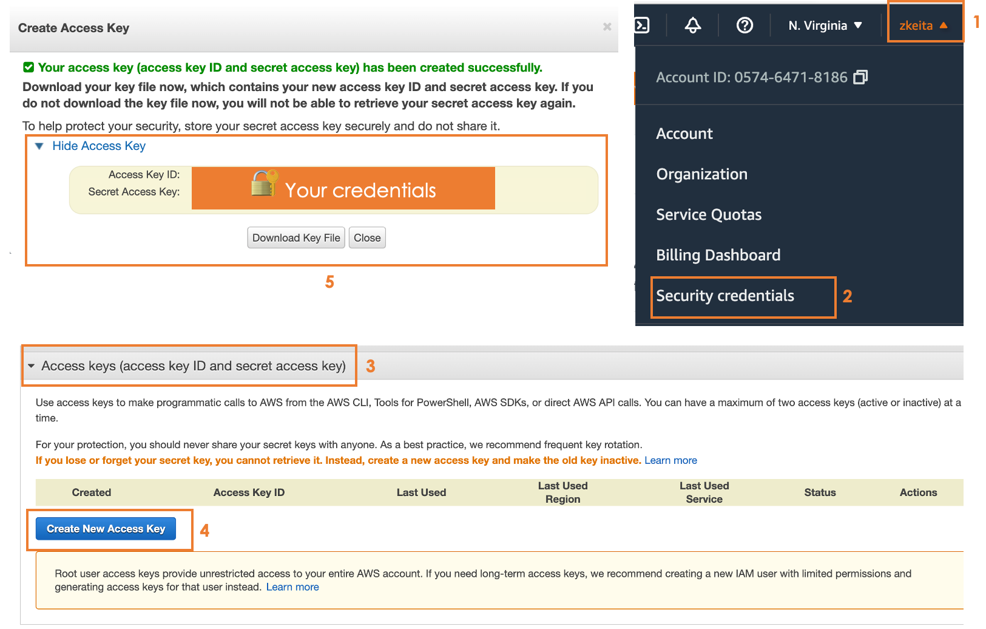The width and height of the screenshot is (986, 629).
Task: Open the CloudShell terminal icon
Action: tap(642, 25)
